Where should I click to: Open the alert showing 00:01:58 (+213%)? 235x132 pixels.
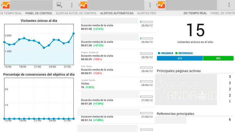click(x=117, y=41)
